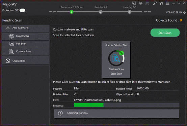The width and height of the screenshot is (187, 126).
Task: Click the Quick Scan radar icon
Action: click(11, 36)
